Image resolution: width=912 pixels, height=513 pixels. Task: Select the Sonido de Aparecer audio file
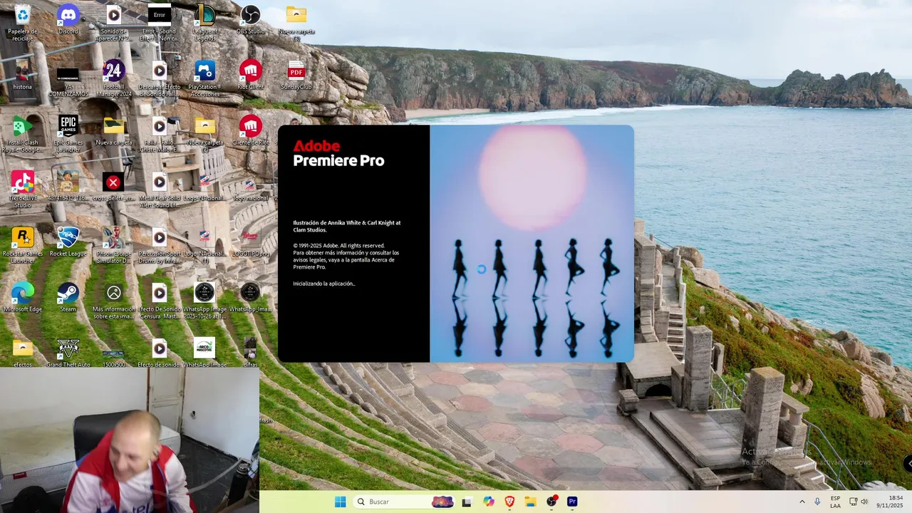tap(113, 21)
